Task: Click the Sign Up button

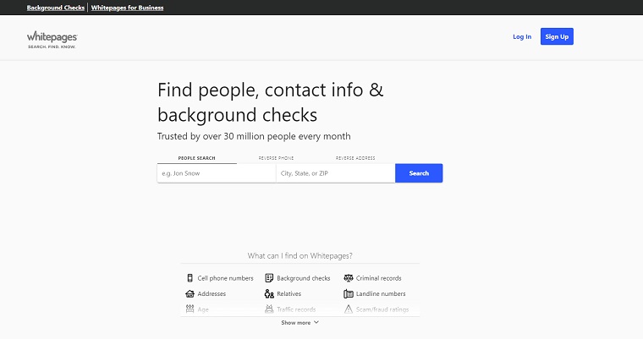Action: click(557, 36)
